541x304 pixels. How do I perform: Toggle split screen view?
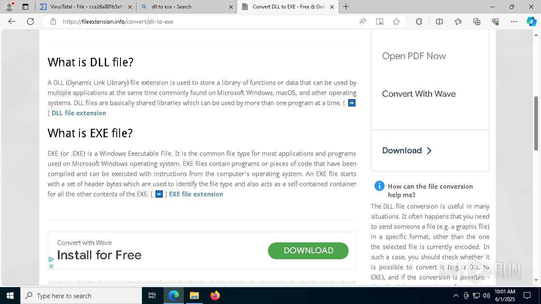point(439,22)
